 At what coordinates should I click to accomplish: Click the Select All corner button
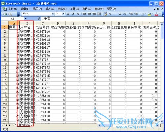[x=5, y=23]
